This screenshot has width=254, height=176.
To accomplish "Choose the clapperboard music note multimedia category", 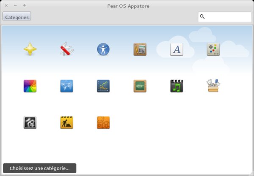I will [177, 86].
